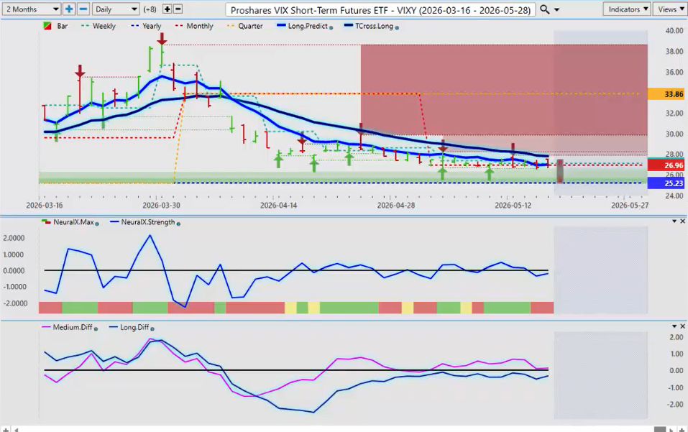Image resolution: width=688 pixels, height=432 pixels.
Task: Click the magnifier search icon
Action: tap(544, 9)
